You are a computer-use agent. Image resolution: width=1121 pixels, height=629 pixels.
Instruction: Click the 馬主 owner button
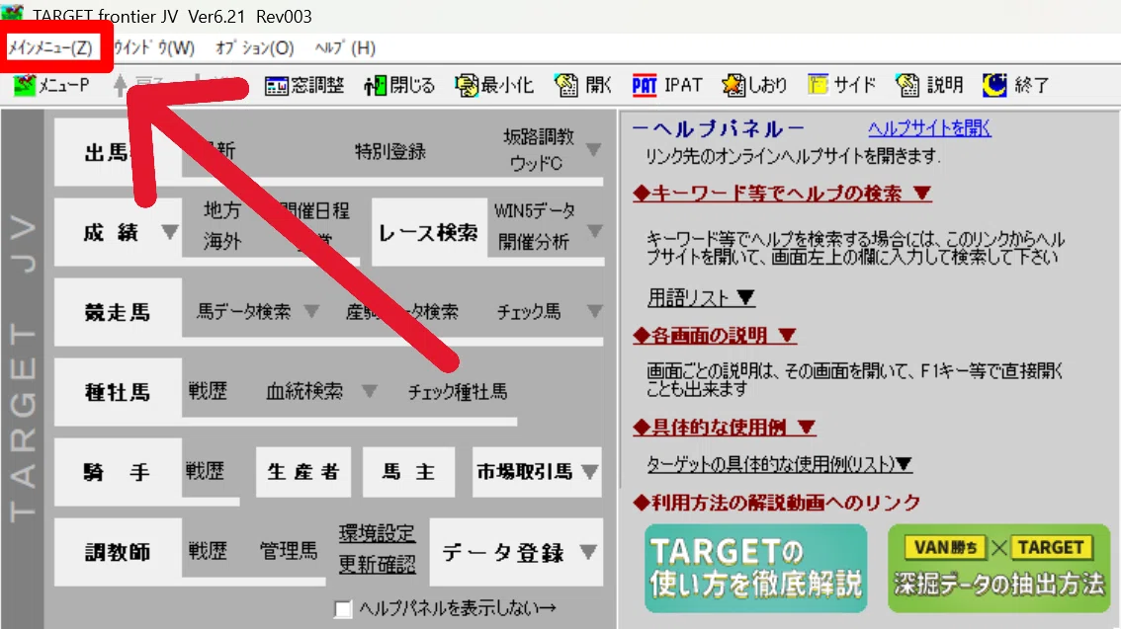408,472
